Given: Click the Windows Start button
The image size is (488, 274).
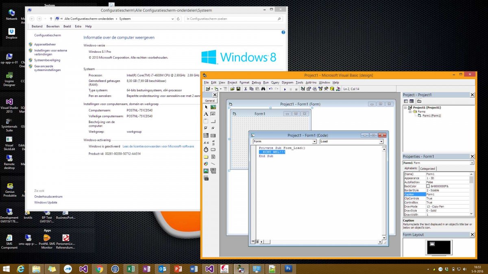Looking at the screenshot, I should tap(6, 269).
